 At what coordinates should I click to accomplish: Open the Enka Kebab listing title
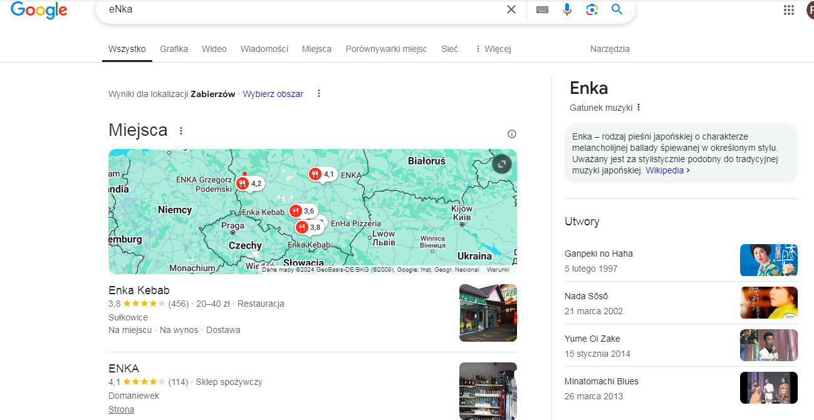[x=139, y=290]
